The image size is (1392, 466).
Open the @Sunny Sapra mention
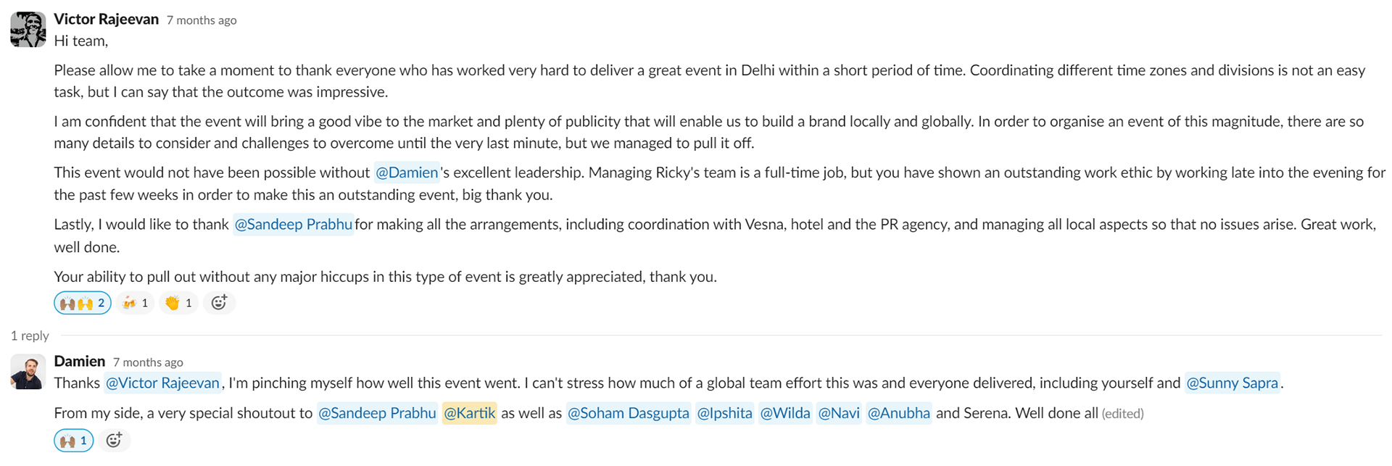tap(1232, 383)
